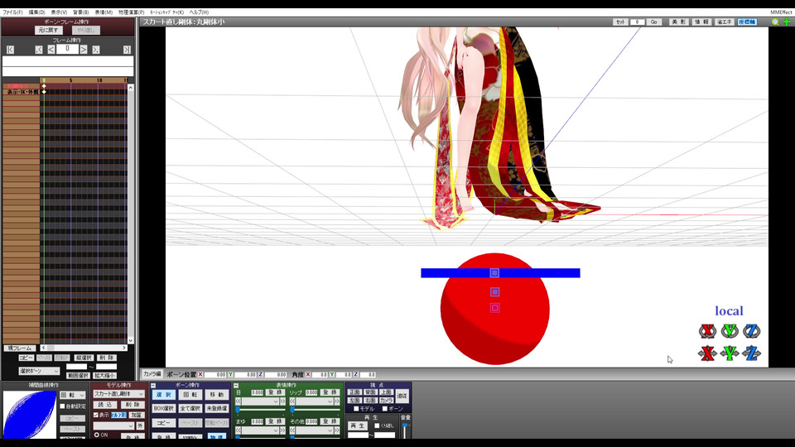
Task: Click the 表示・IK・外観 timeline row
Action: 22,92
